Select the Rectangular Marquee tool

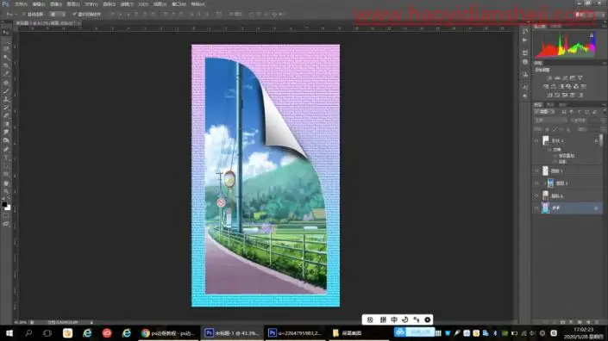pyautogui.click(x=6, y=41)
